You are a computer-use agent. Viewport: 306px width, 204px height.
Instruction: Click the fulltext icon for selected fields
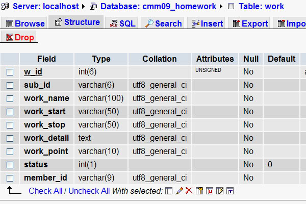(230, 191)
